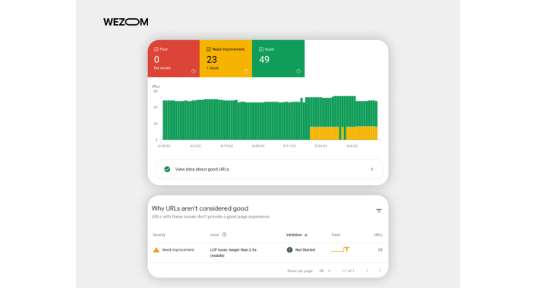The width and height of the screenshot is (537, 288).
Task: Click Severity column header
Action: pos(159,235)
